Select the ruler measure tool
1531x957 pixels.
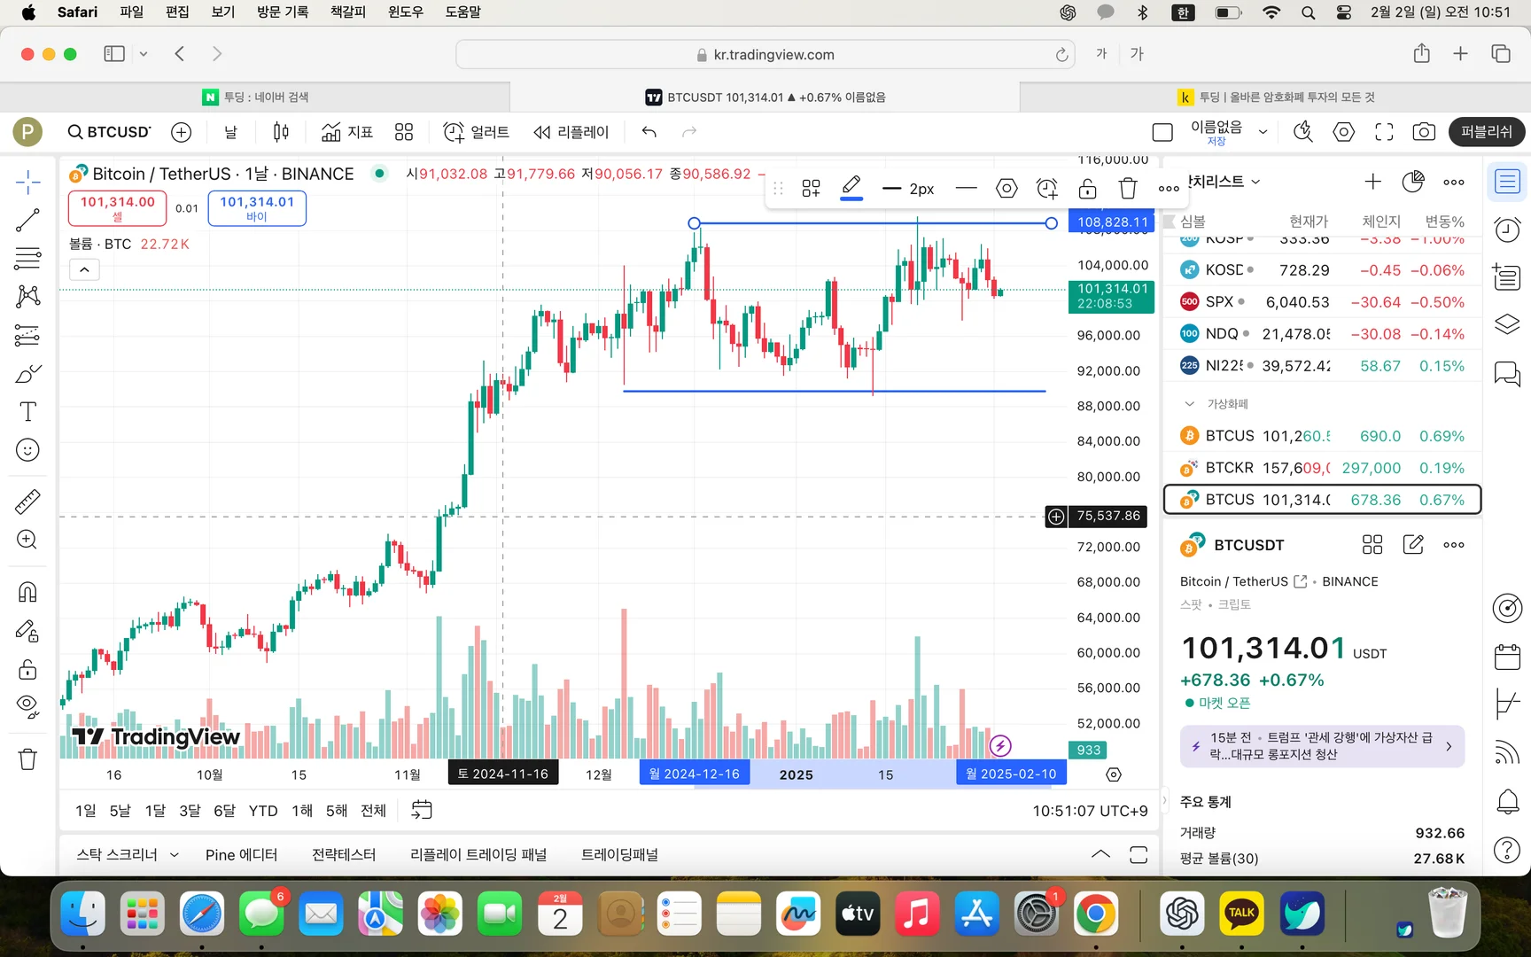(27, 502)
